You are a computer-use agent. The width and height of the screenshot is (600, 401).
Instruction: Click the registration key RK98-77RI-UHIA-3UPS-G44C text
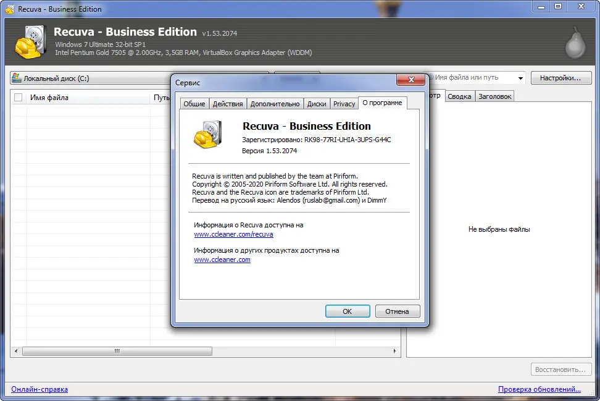click(x=348, y=140)
